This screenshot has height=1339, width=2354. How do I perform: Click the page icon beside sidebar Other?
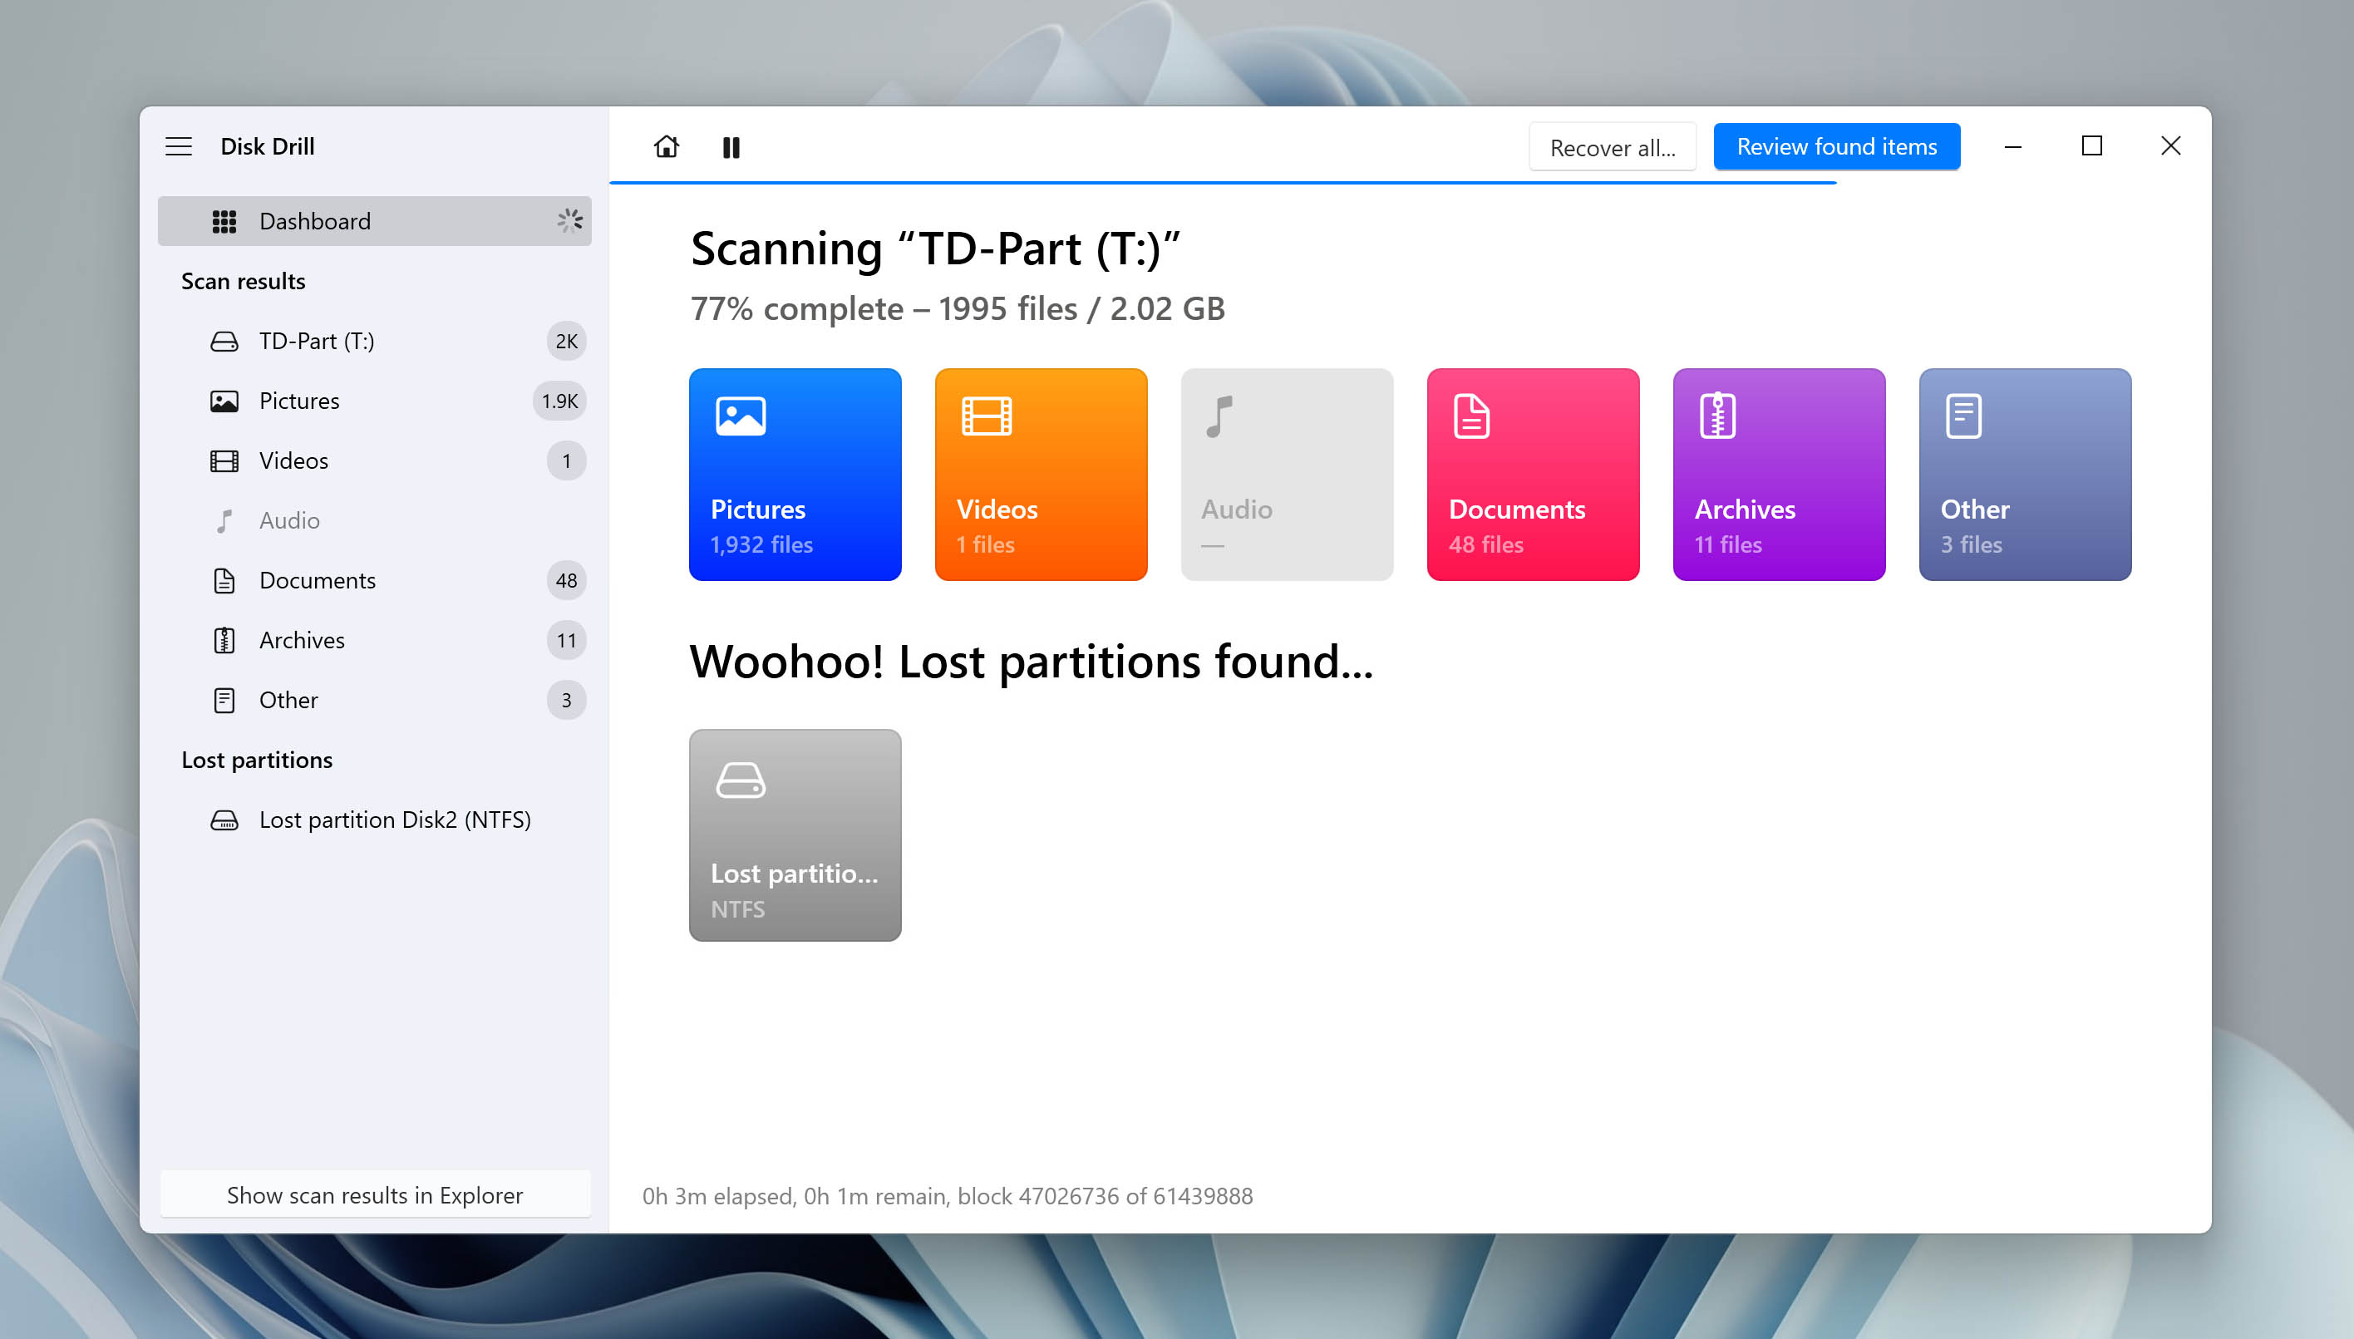pyautogui.click(x=224, y=701)
